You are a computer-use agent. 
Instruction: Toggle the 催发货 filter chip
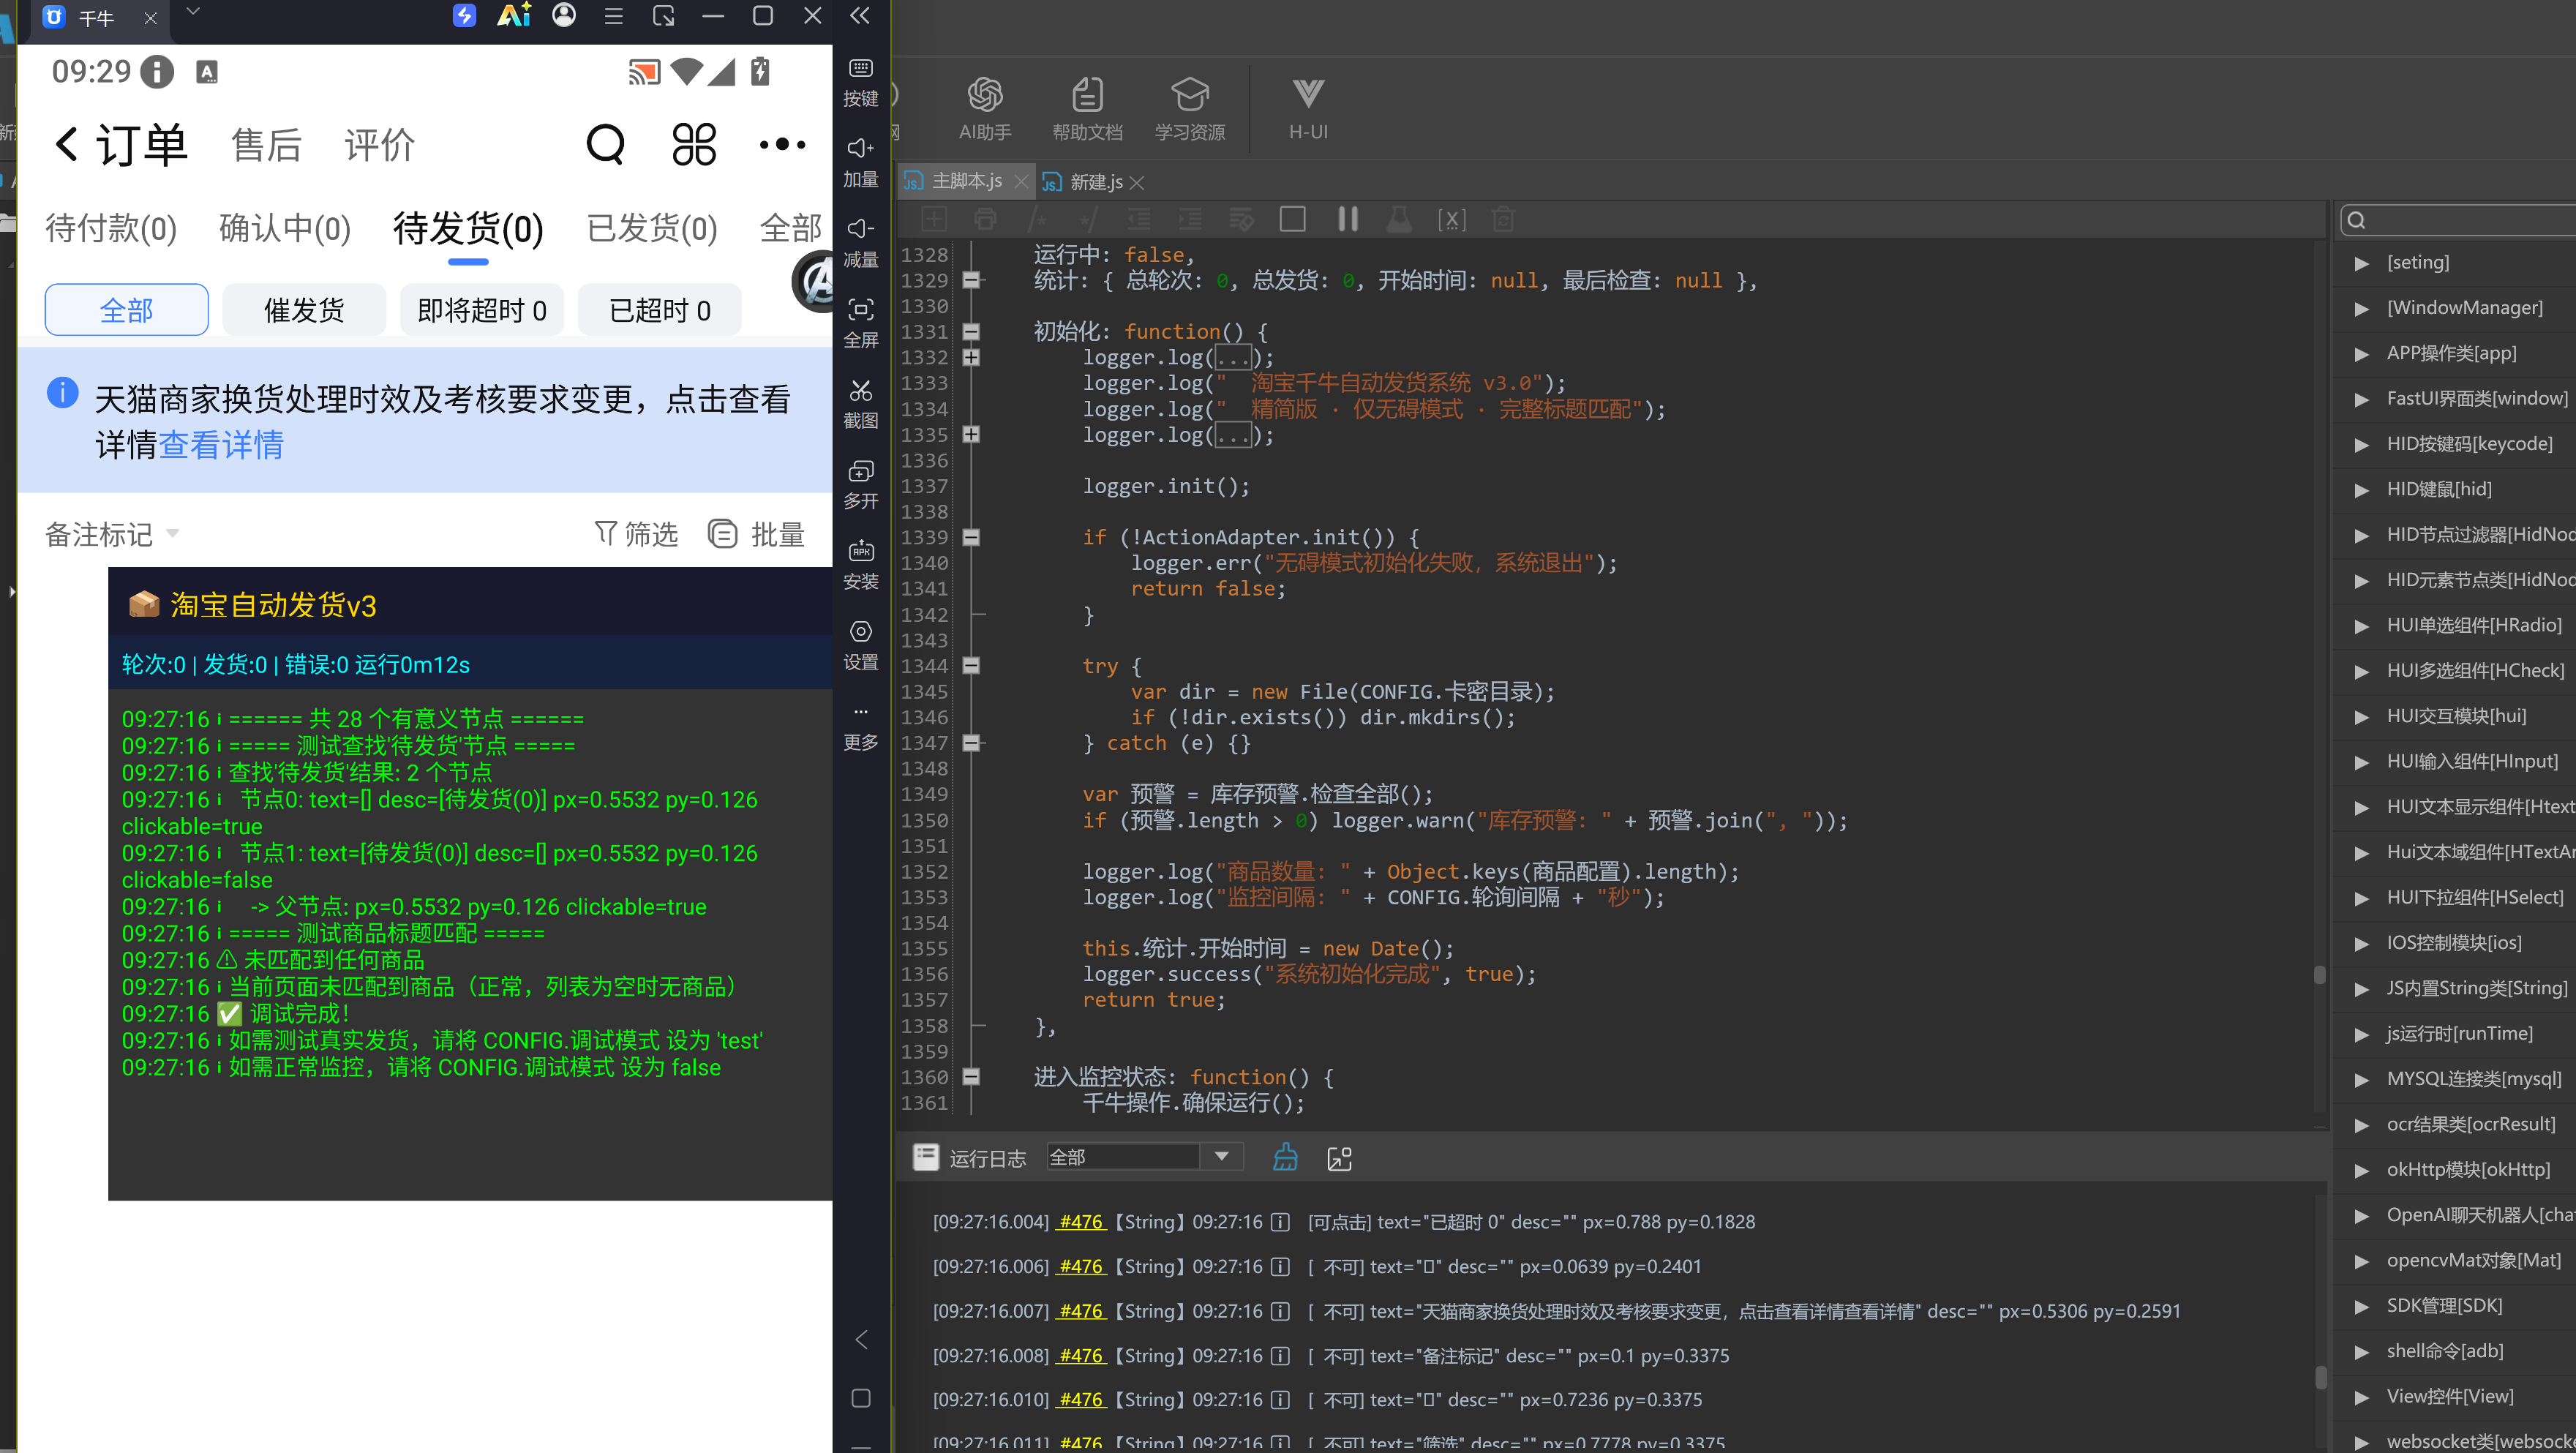(304, 310)
